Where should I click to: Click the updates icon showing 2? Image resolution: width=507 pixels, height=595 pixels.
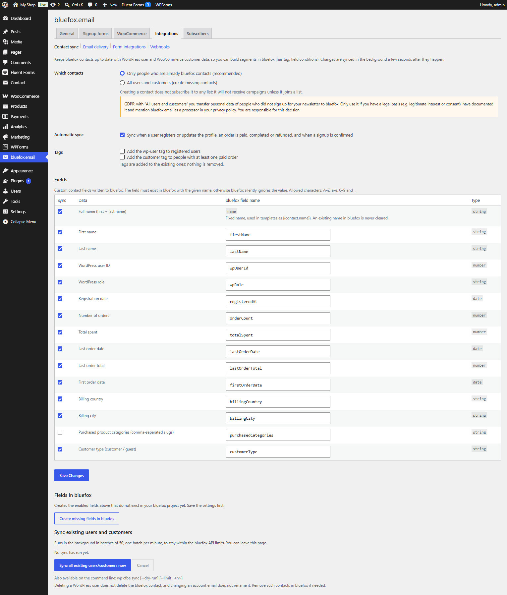point(53,5)
